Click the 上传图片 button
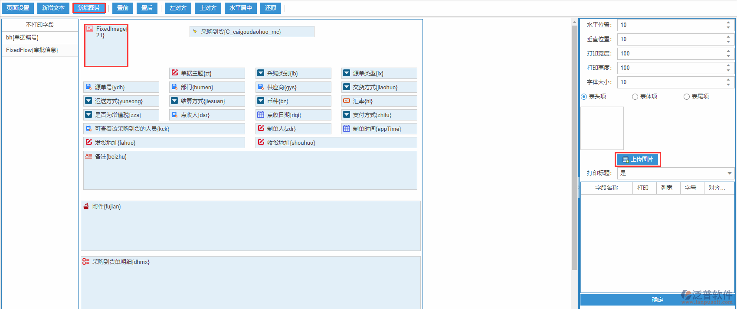Image resolution: width=737 pixels, height=309 pixels. coord(638,159)
